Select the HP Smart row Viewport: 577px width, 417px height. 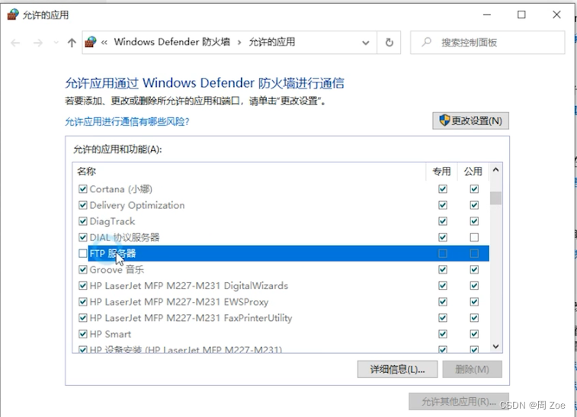[x=281, y=334]
